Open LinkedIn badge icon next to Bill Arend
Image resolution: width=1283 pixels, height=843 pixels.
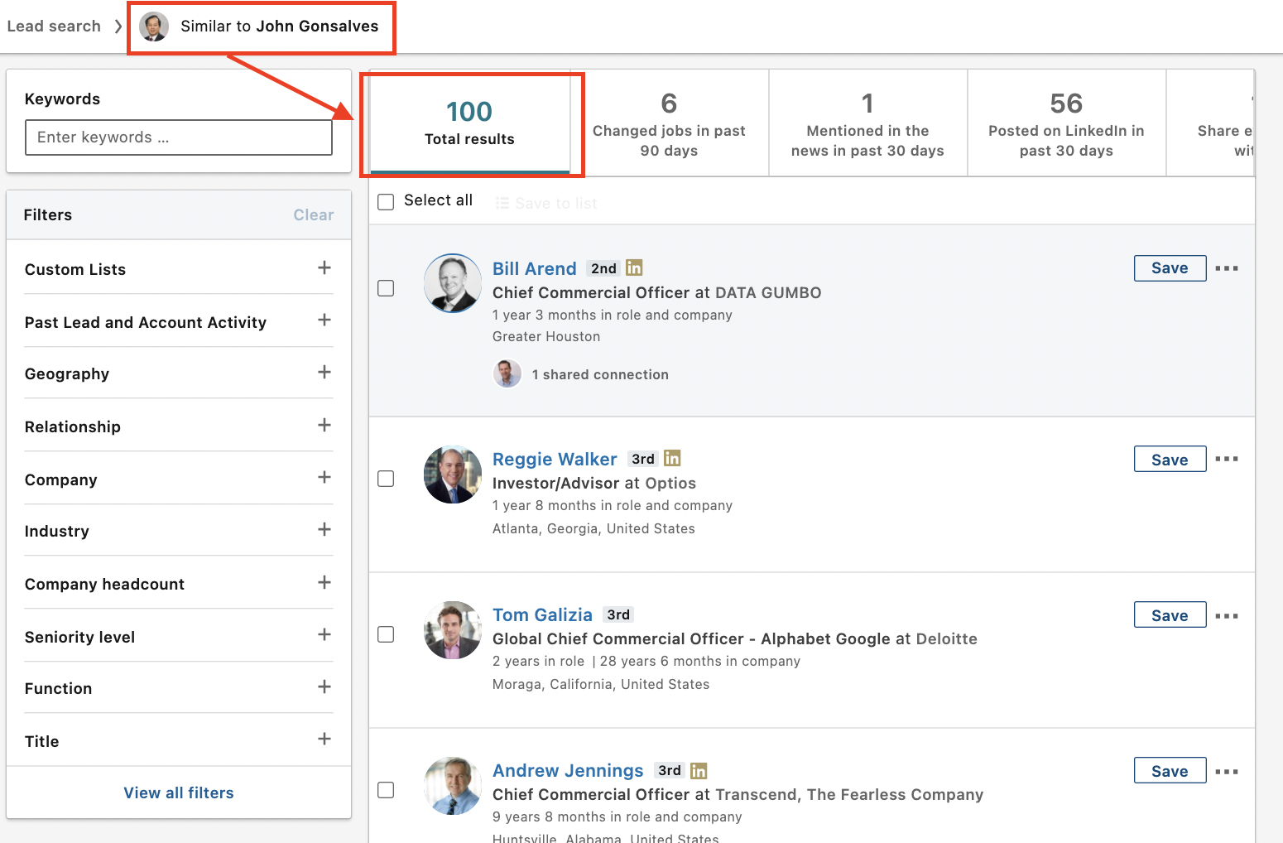[634, 267]
